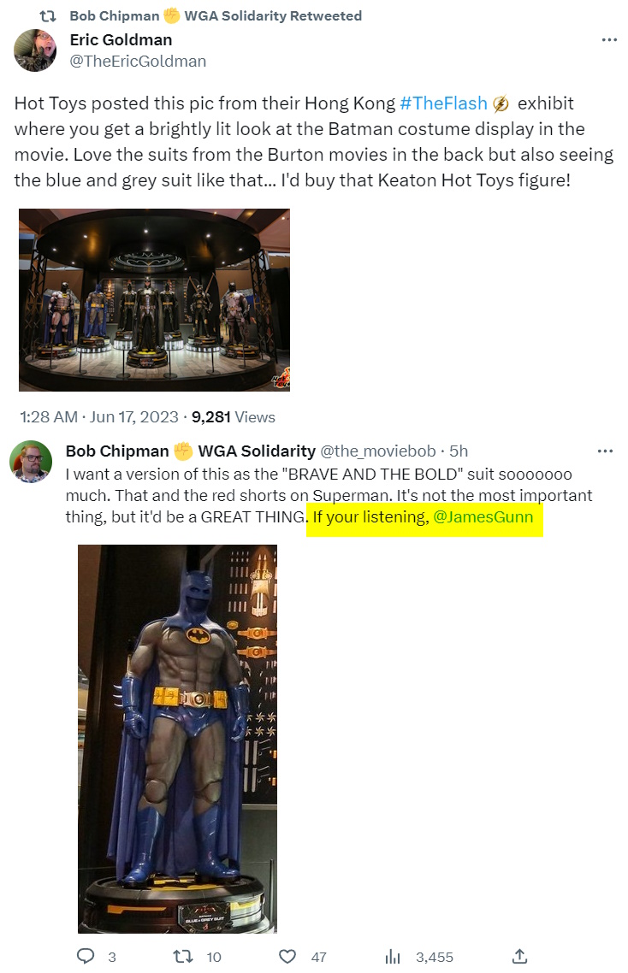The width and height of the screenshot is (628, 973).
Task: Click retweeted icon above Eric Goldman
Action: [x=49, y=16]
